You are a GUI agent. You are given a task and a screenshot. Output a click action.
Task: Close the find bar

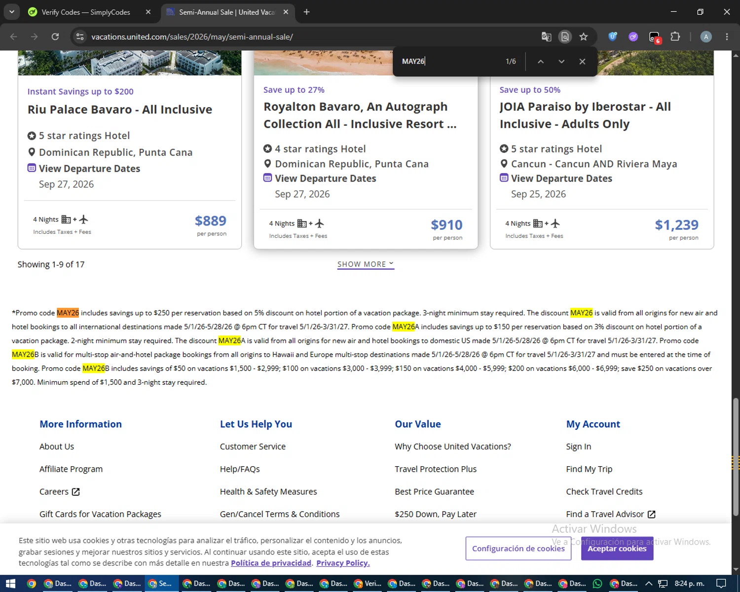point(582,61)
